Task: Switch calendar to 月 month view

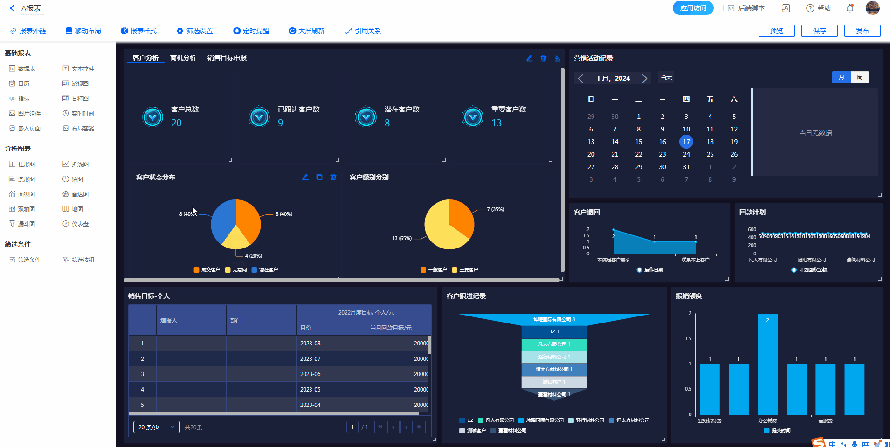Action: [842, 77]
